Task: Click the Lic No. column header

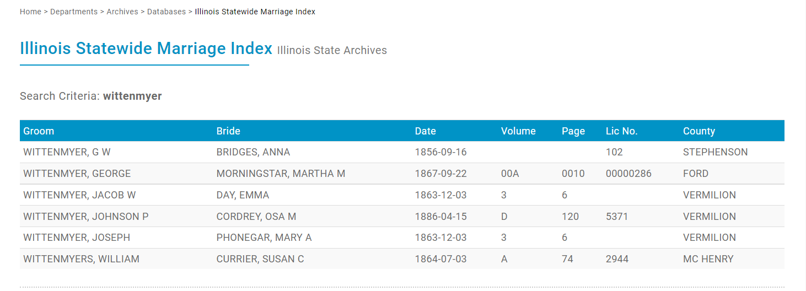Action: pos(621,131)
